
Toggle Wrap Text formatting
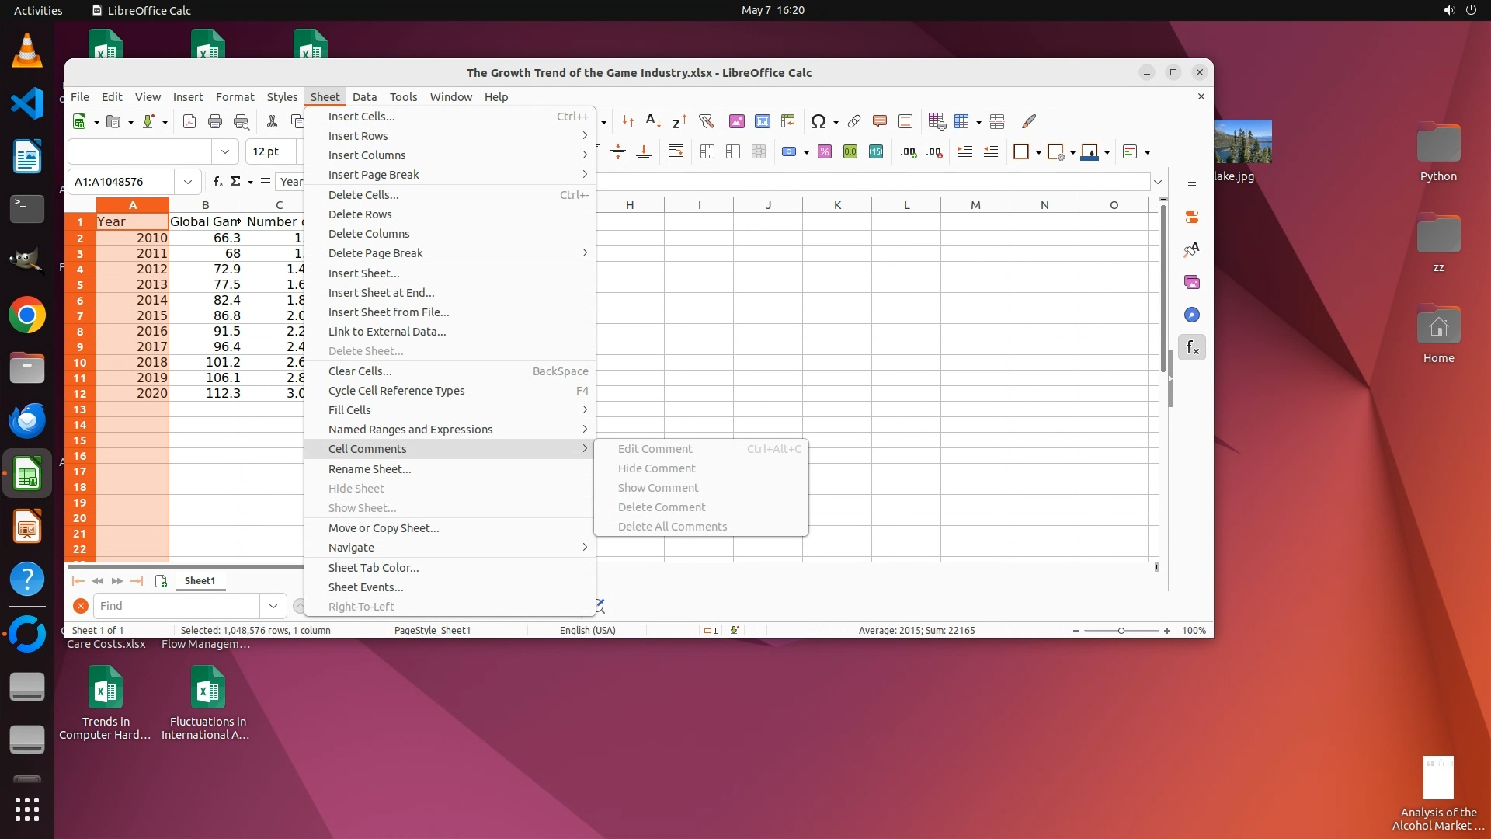pos(675,151)
